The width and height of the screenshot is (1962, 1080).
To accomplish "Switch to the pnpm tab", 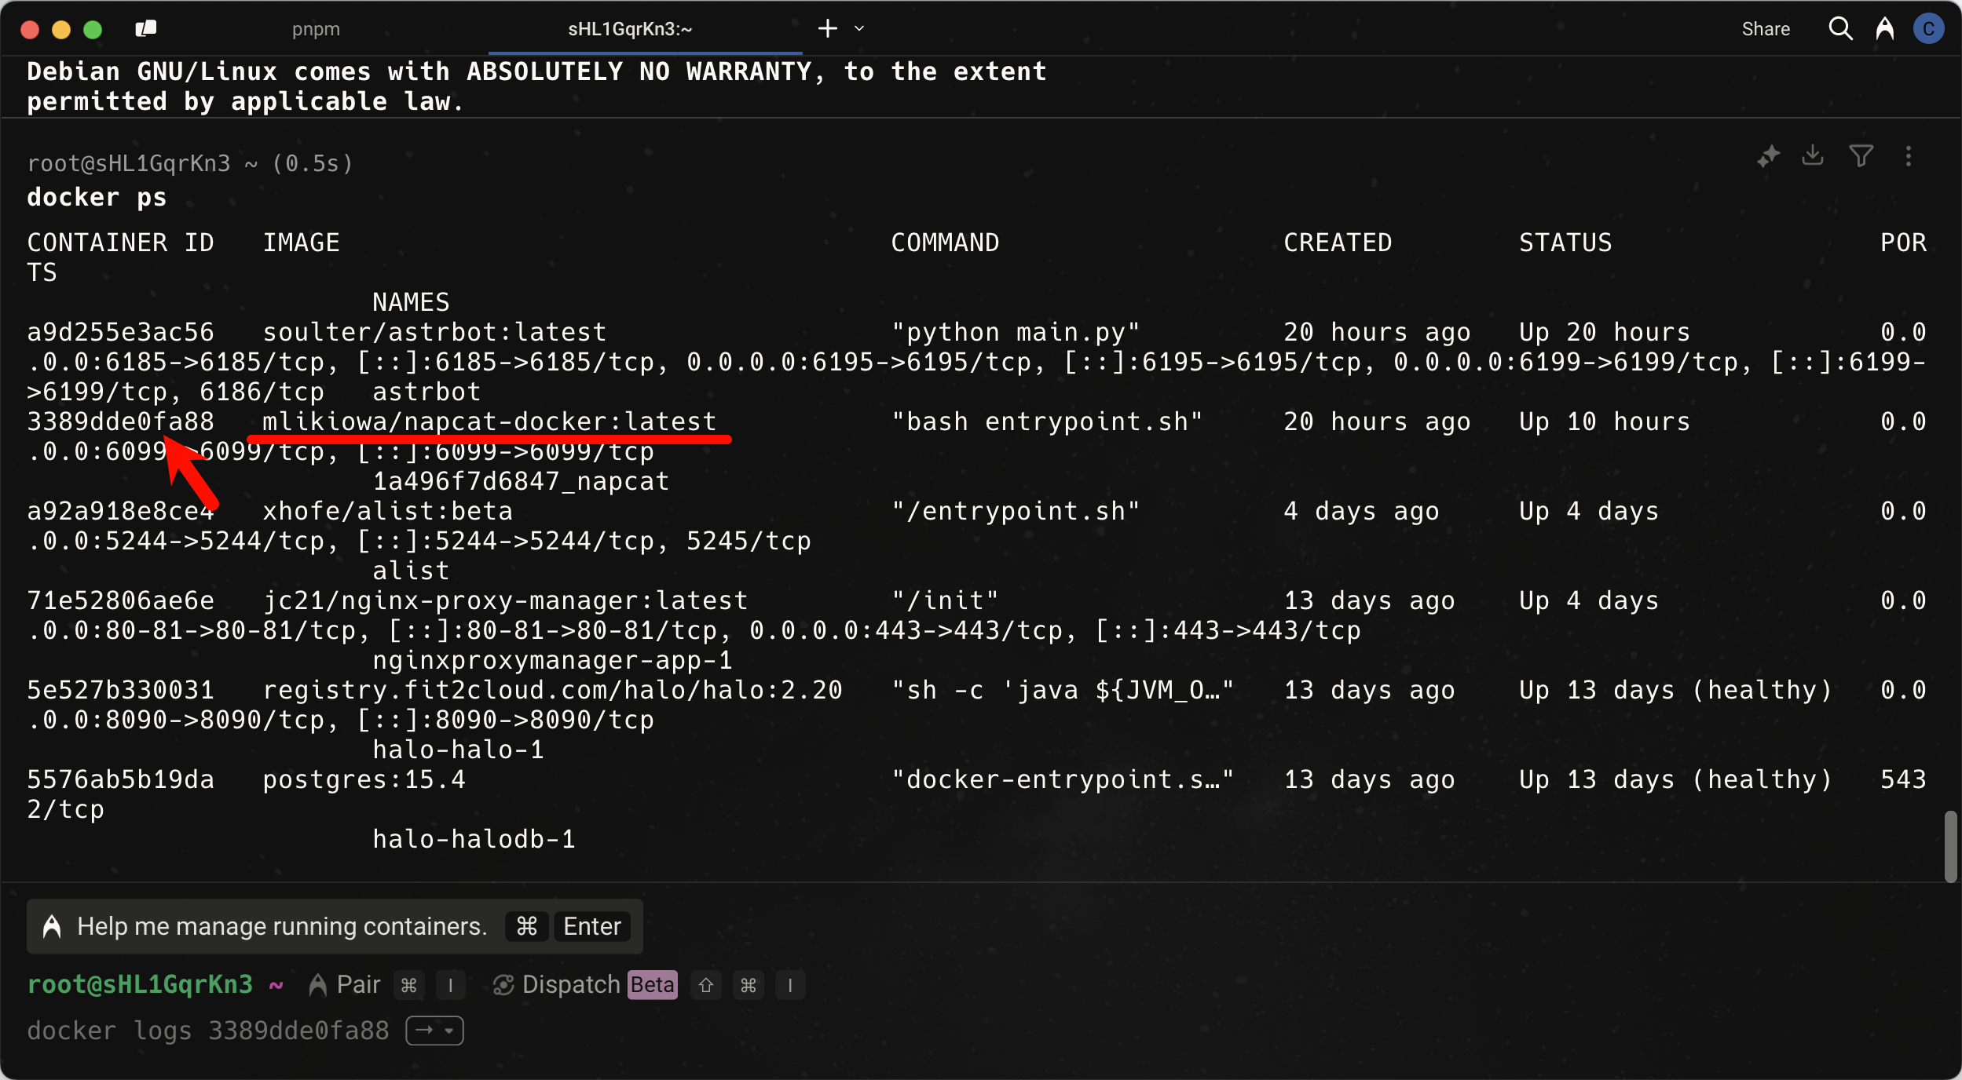I will click(316, 29).
